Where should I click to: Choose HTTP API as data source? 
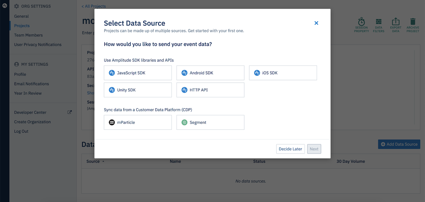coord(210,90)
